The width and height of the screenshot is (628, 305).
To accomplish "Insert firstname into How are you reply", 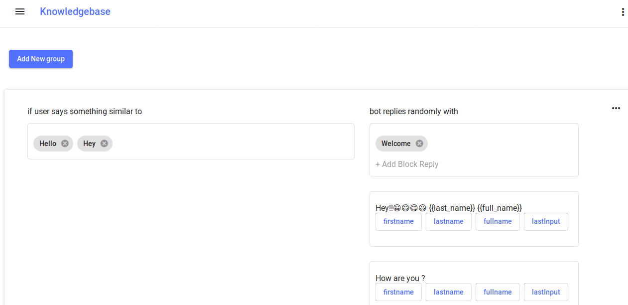I will 398,292.
